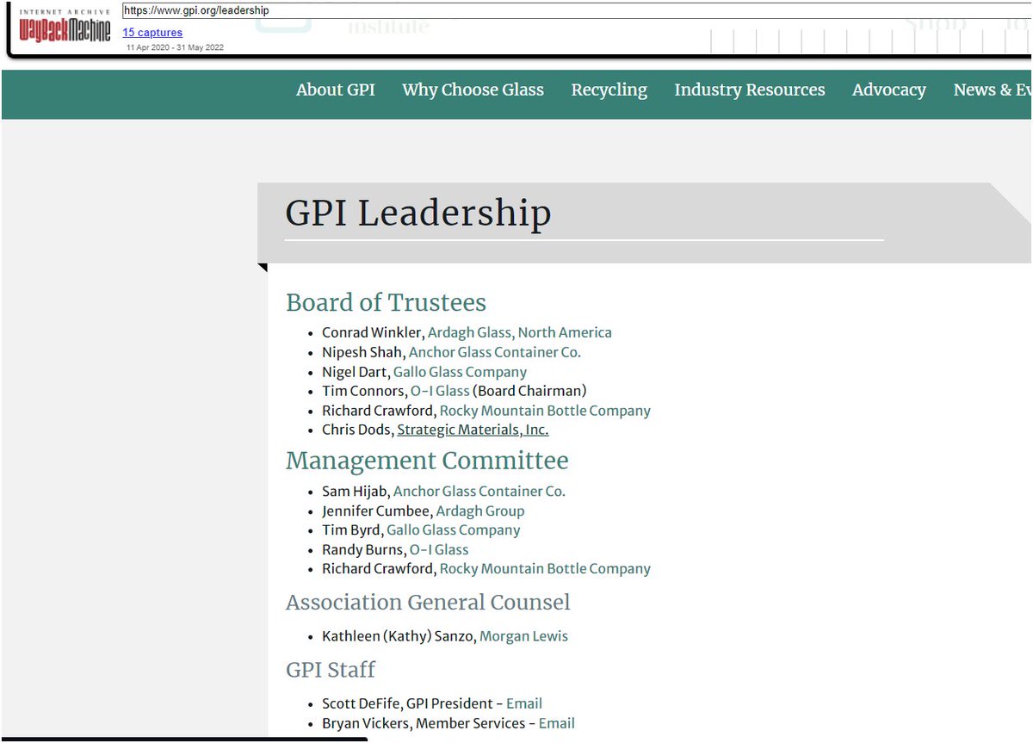
Task: Open the Advocacy menu
Action: pos(888,90)
